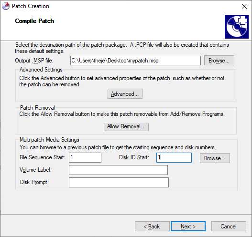Click the 'Compile Patch' heading text

pos(34,21)
